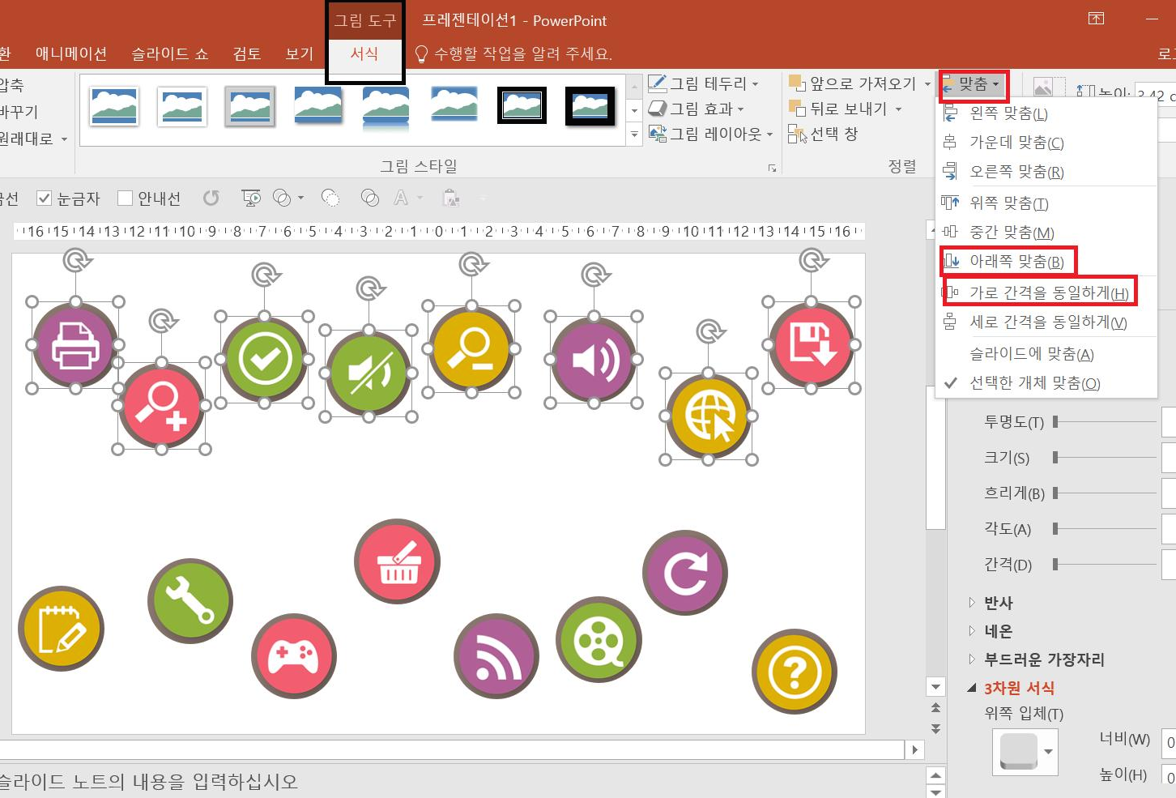Open the 애니메이션 ribbon tab

click(71, 53)
